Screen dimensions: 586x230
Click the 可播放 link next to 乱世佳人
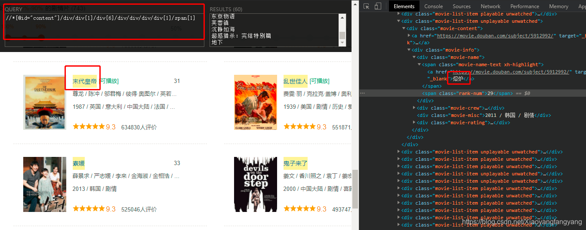tap(320, 81)
